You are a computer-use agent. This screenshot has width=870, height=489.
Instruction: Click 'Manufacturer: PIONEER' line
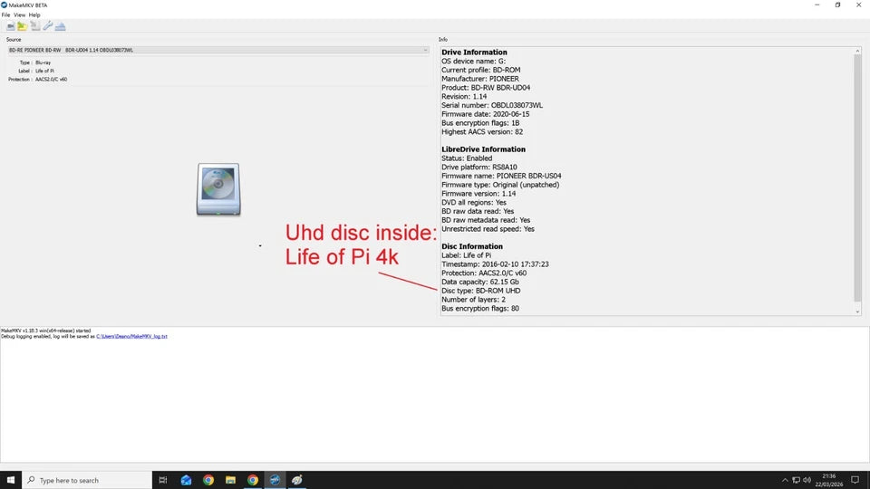click(480, 79)
